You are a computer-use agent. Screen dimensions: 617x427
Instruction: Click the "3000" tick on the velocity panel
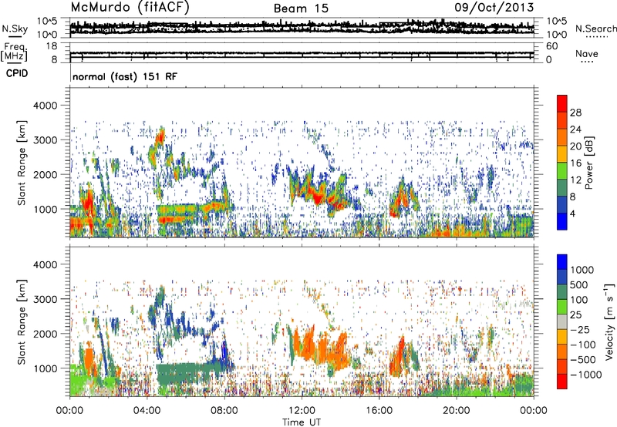click(45, 299)
